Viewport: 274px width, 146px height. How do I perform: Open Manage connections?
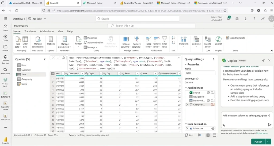38,42
